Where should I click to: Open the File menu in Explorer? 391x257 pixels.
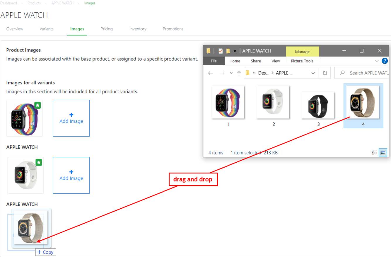(x=214, y=61)
